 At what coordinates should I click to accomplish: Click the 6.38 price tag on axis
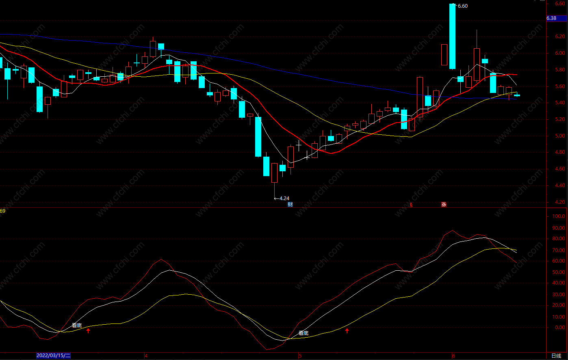coord(556,18)
